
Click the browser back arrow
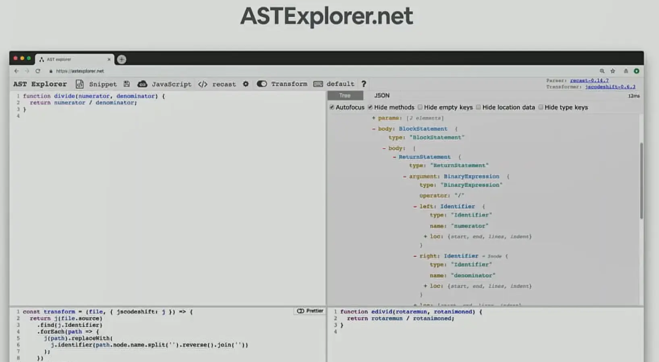point(17,71)
